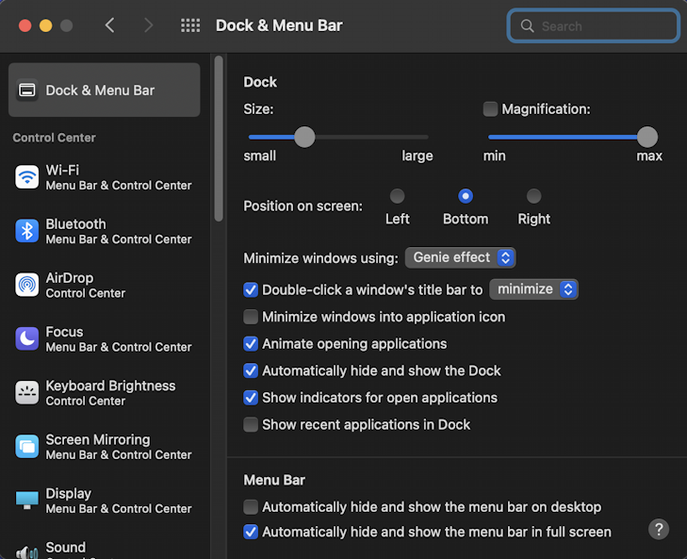Screen dimensions: 687x559
Task: Click the Sound speaker icon
Action: pyautogui.click(x=26, y=552)
